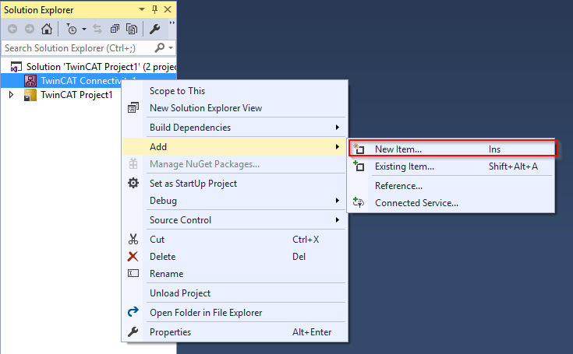Image resolution: width=573 pixels, height=354 pixels.
Task: Click the Back navigation arrow icon
Action: coord(12,29)
